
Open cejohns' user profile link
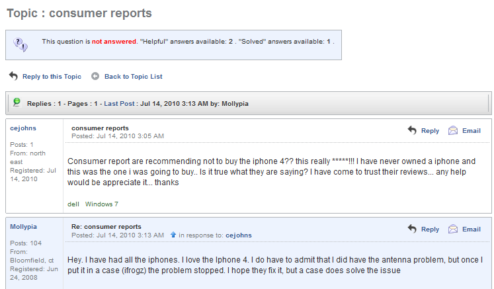tap(23, 128)
